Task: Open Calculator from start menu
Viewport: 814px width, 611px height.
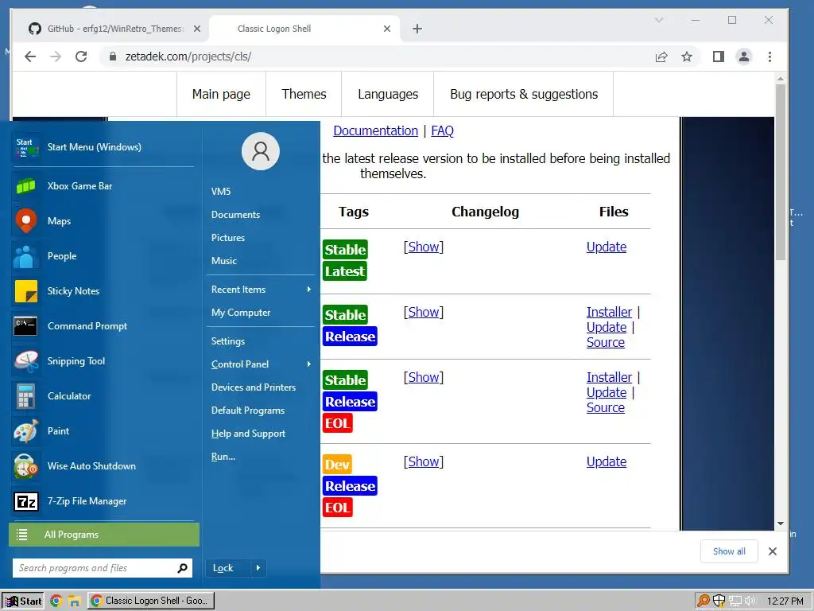Action: coord(103,396)
